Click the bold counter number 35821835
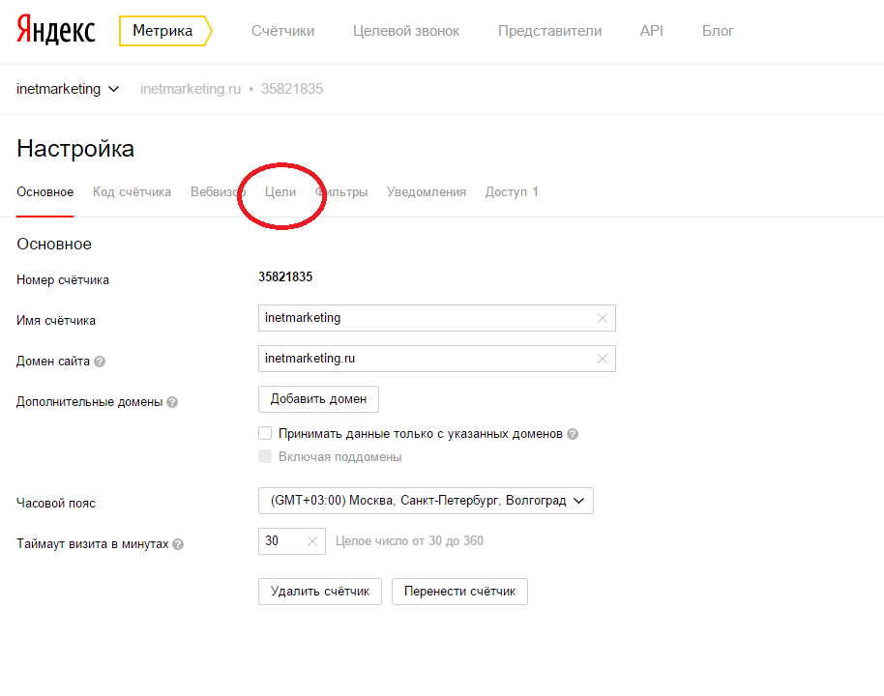 tap(285, 277)
